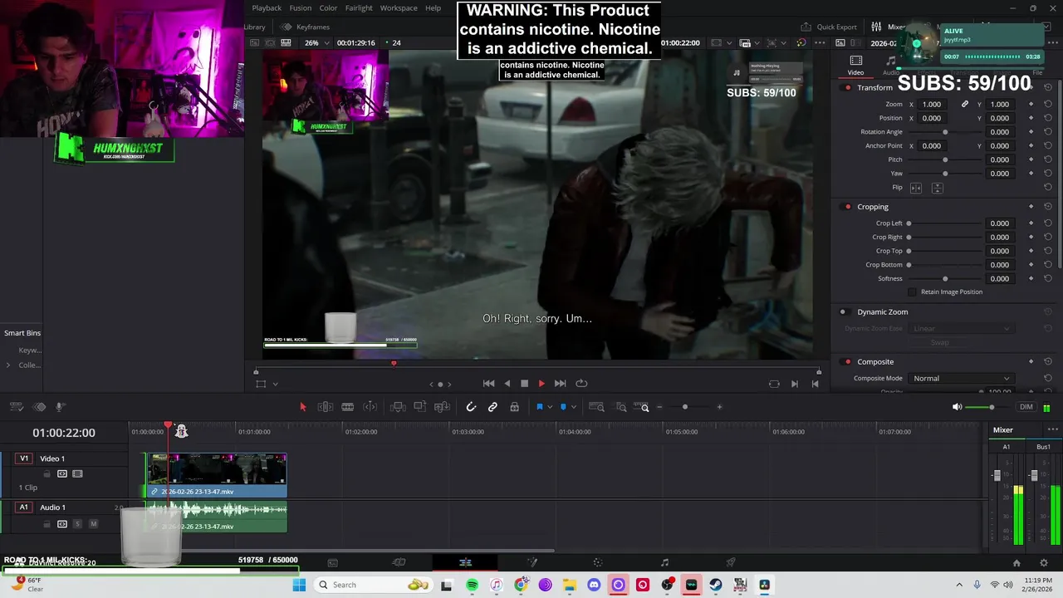Click the Replace Clip icon

[x=442, y=407]
